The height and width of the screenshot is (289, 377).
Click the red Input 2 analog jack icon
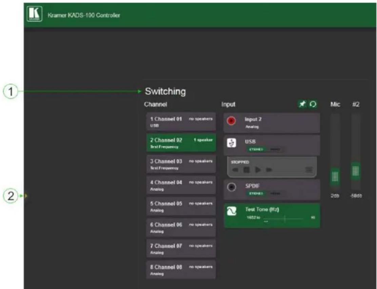point(231,121)
